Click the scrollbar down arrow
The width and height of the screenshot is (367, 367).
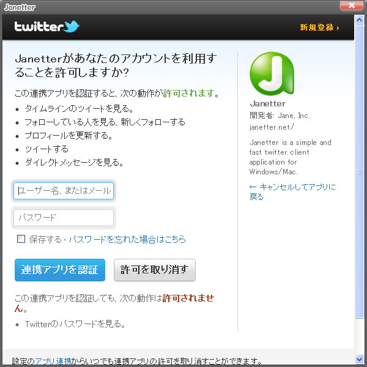(359, 358)
